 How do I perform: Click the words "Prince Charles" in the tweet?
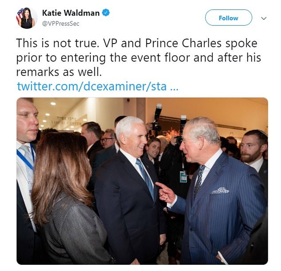tap(183, 43)
